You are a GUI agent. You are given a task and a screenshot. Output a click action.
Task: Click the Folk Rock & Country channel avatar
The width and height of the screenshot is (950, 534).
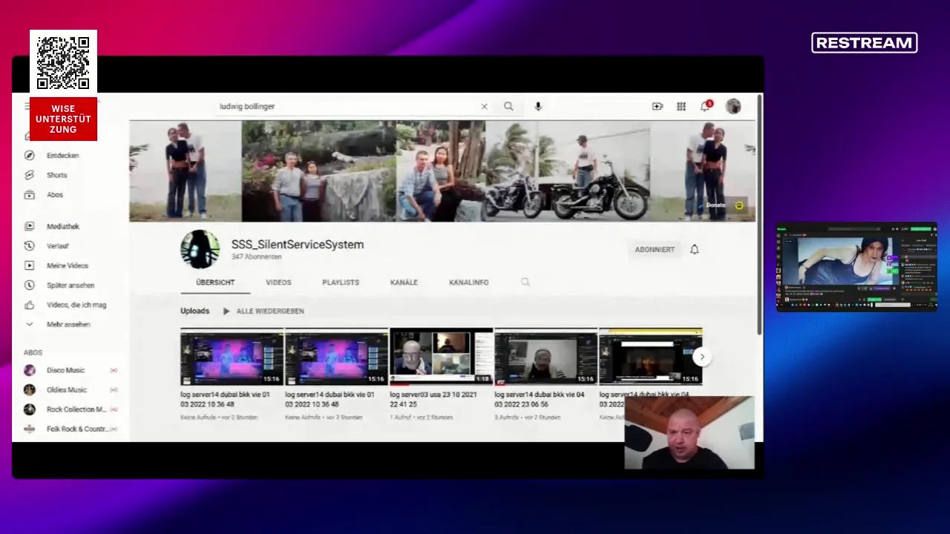(30, 429)
